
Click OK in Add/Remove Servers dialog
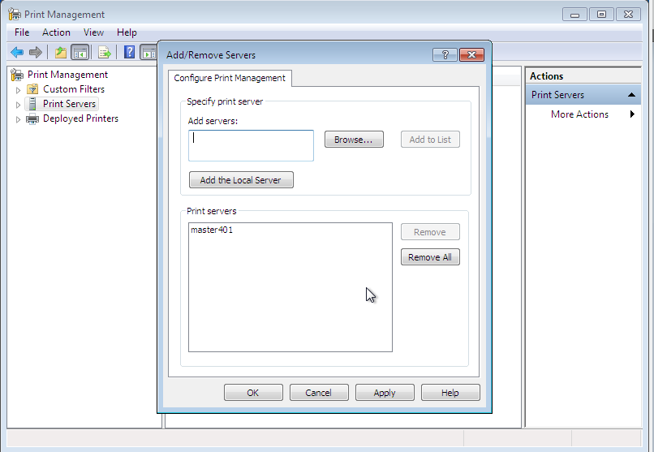253,393
